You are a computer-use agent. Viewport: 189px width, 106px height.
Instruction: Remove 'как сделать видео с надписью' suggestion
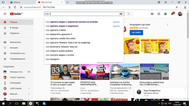(116, 26)
